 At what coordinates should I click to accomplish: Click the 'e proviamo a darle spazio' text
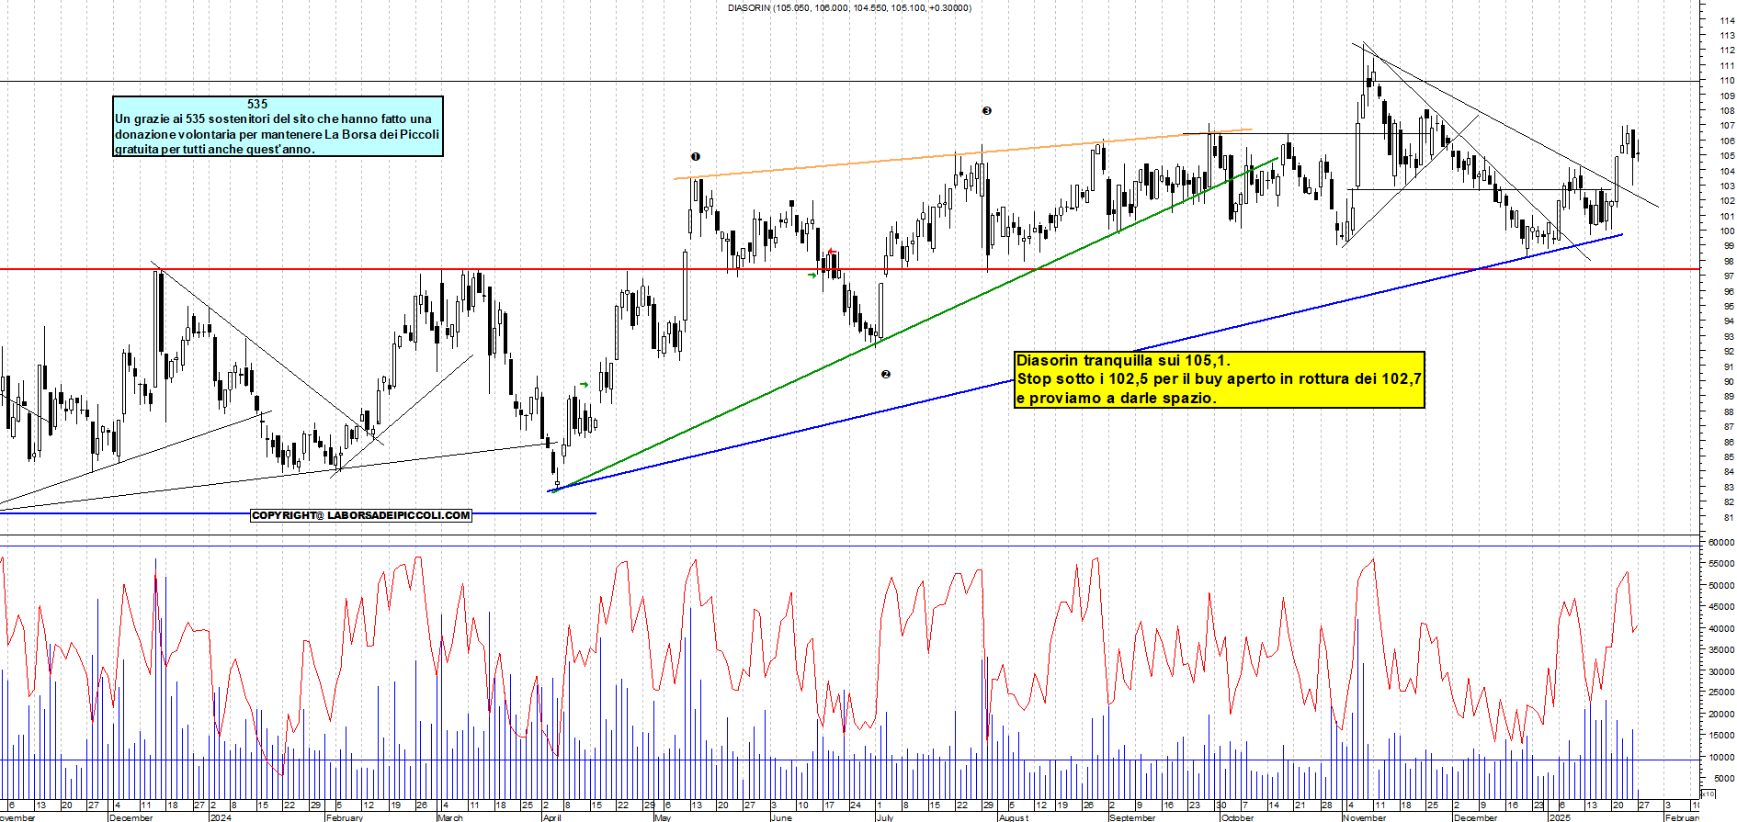tap(1116, 398)
